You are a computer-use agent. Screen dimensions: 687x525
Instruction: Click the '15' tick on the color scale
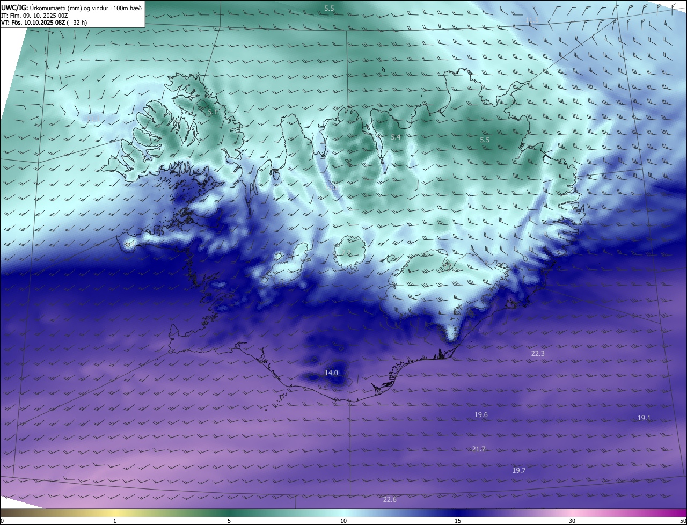tap(458, 521)
